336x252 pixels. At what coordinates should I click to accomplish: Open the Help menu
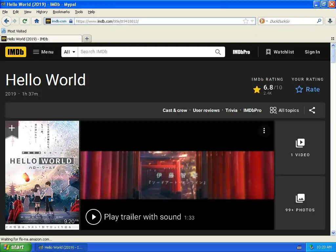91,12
